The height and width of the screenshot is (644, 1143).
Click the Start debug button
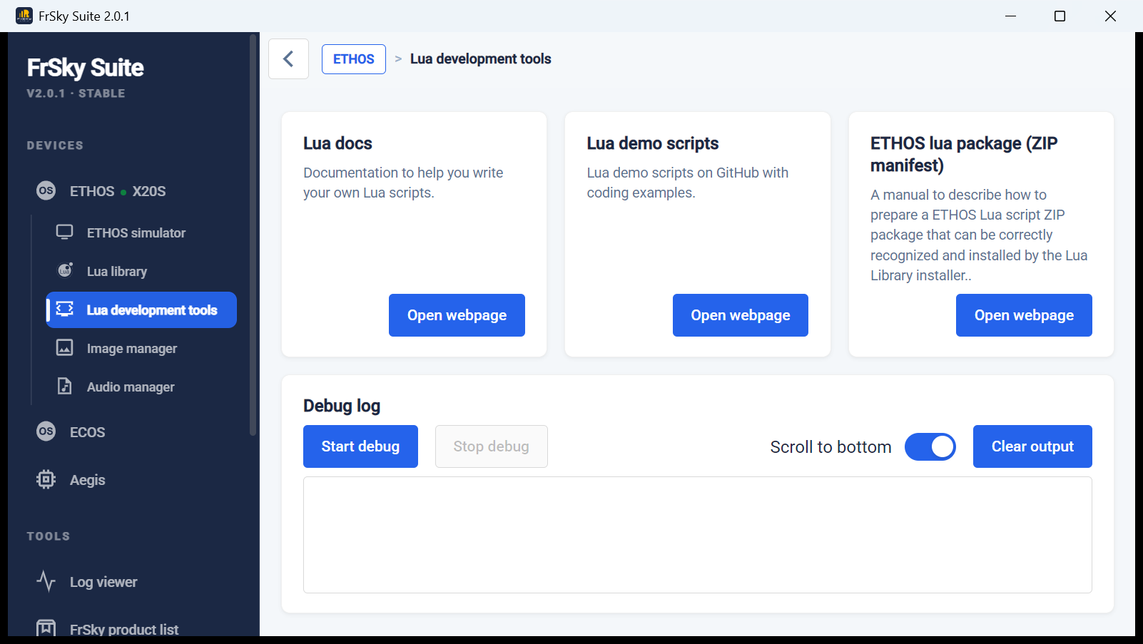(x=360, y=446)
